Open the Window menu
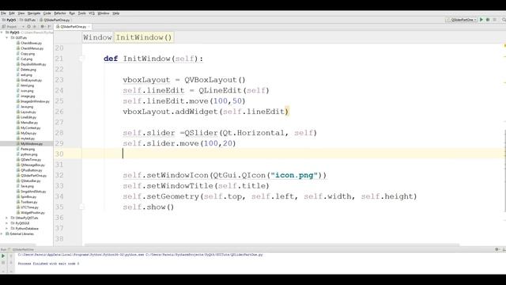506x285 pixels. tap(104, 13)
